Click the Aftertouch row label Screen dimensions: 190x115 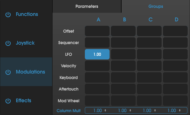tap(69, 89)
